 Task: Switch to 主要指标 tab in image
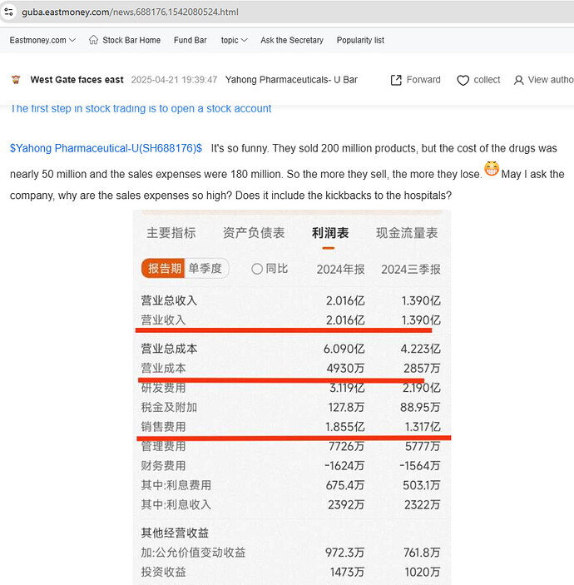coord(171,233)
